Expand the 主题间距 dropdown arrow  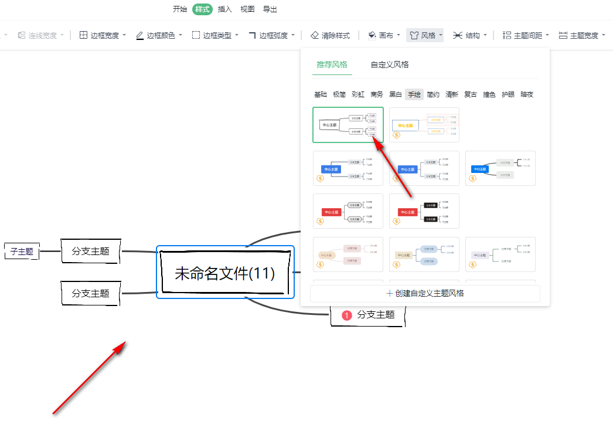point(547,35)
